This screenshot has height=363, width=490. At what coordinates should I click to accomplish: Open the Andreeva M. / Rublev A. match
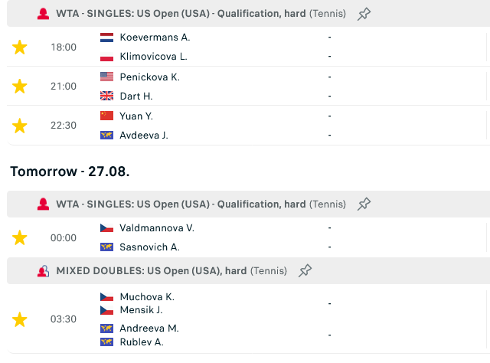coord(248,319)
